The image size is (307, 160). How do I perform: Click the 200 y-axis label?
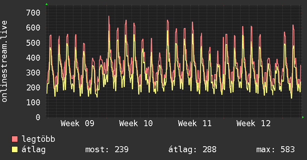coord(33,87)
